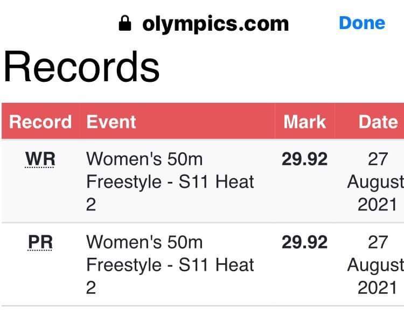Click the 'Women's 50m' text in second row

tap(144, 242)
